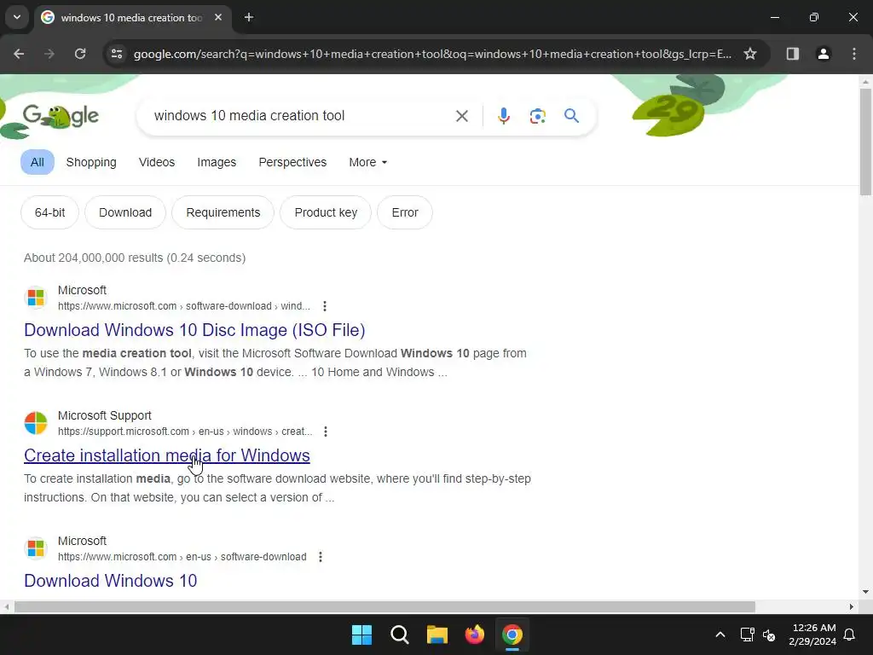Image resolution: width=873 pixels, height=655 pixels.
Task: Start voice search with the microphone
Action: tap(503, 116)
